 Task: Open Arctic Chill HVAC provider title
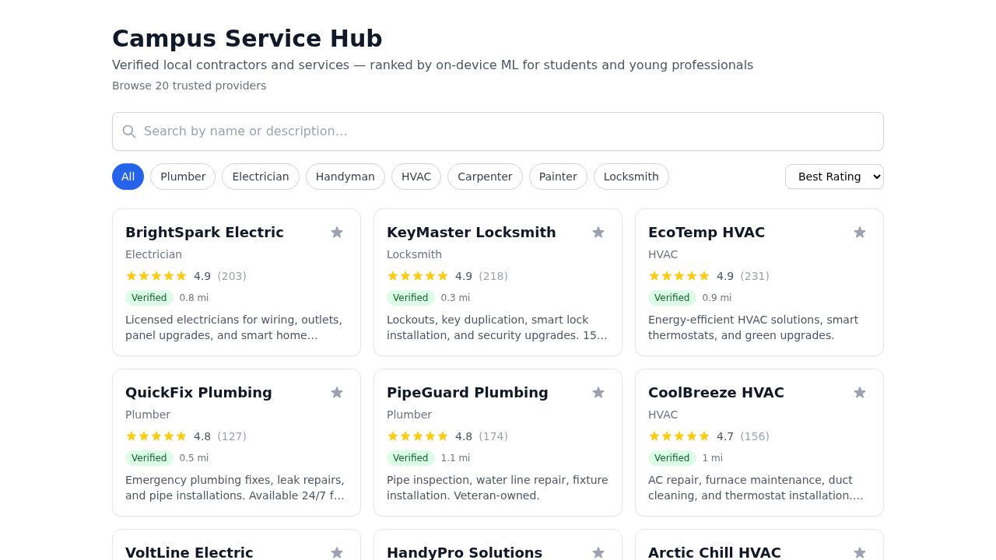(x=714, y=552)
